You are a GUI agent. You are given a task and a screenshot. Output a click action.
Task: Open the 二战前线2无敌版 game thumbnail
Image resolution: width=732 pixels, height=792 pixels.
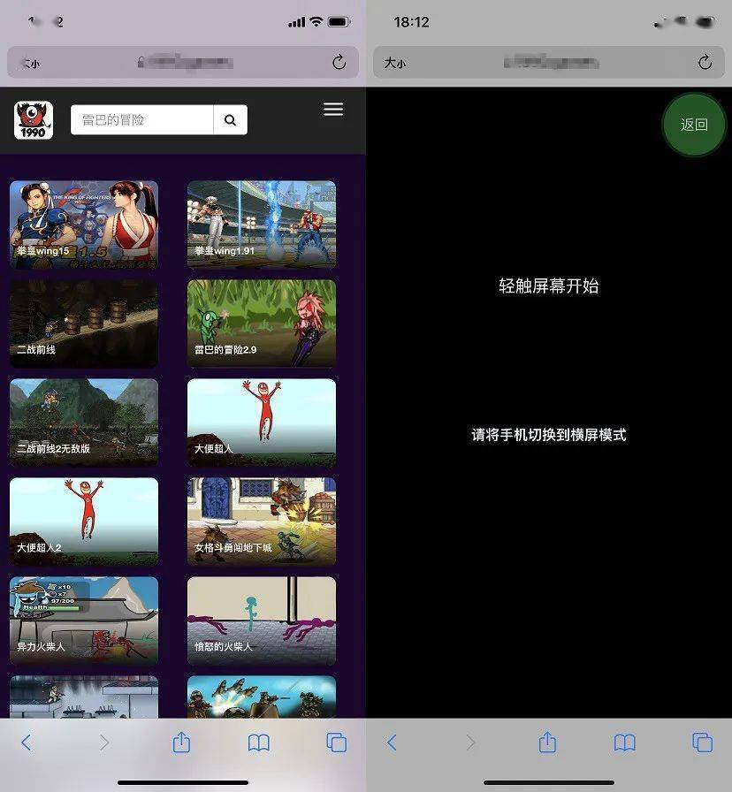pyautogui.click(x=84, y=422)
